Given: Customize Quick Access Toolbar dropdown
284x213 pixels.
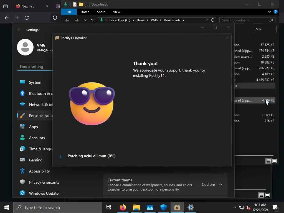Looking at the screenshot, I should pyautogui.click(x=86, y=4).
